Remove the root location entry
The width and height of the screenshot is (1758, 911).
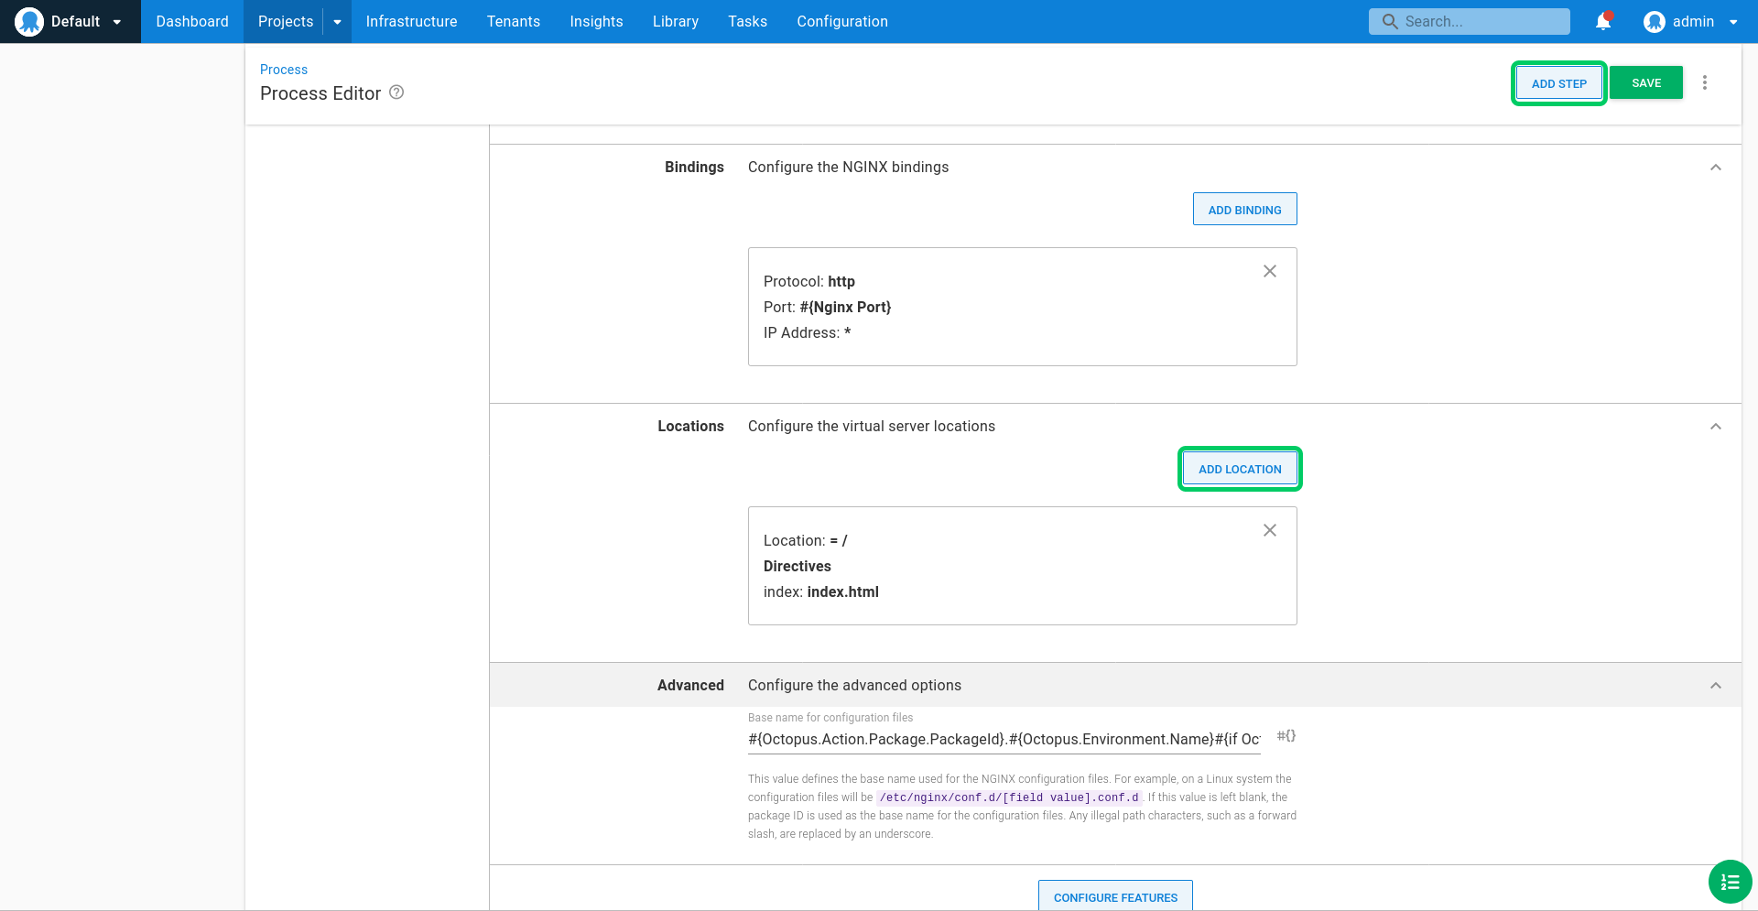coord(1269,530)
